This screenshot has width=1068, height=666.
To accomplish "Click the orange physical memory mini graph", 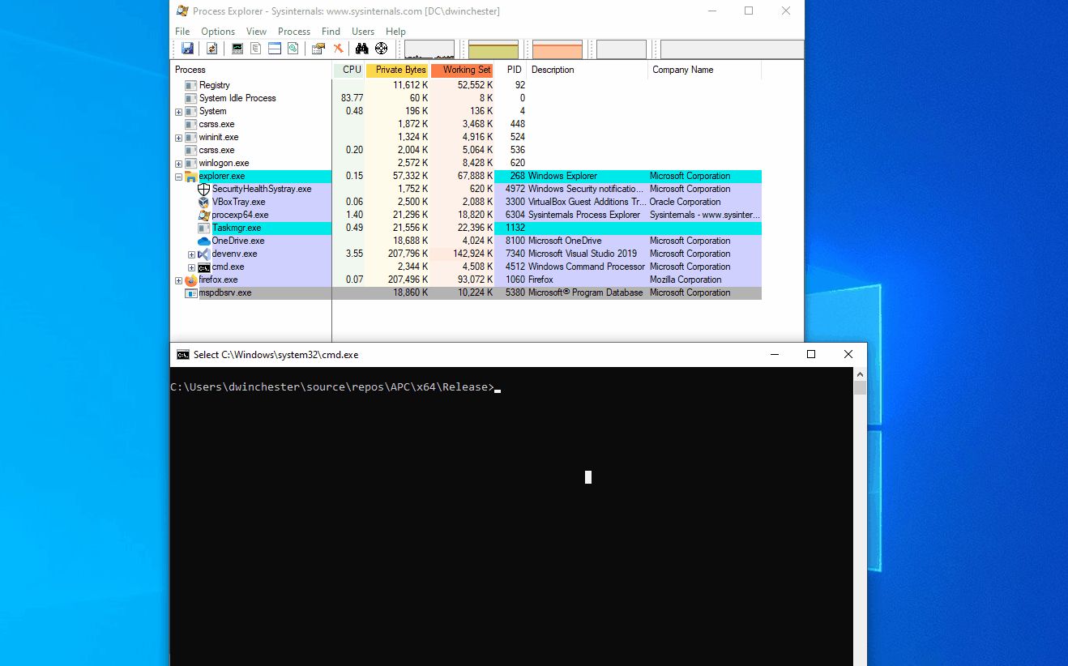I will point(557,49).
